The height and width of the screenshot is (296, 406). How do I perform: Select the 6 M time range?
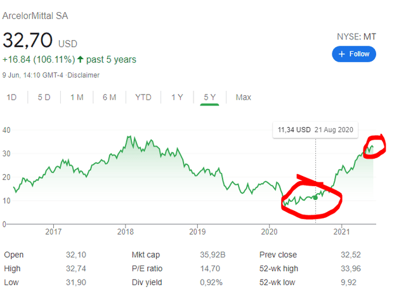pyautogui.click(x=109, y=97)
